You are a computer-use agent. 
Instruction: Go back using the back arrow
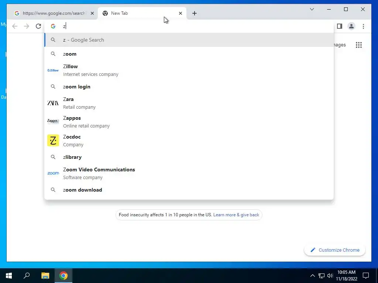[15, 26]
